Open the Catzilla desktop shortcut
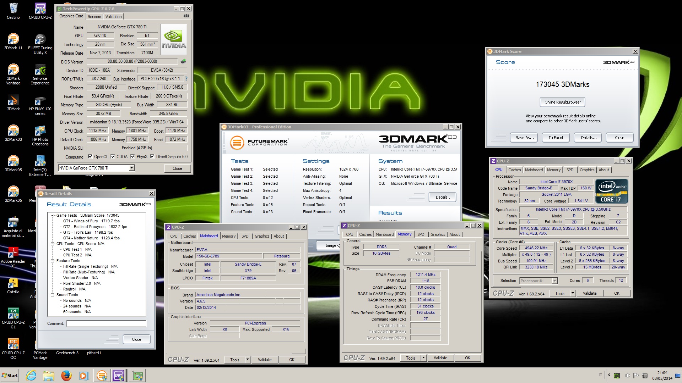Viewport: 682px width, 383px height. (13, 285)
